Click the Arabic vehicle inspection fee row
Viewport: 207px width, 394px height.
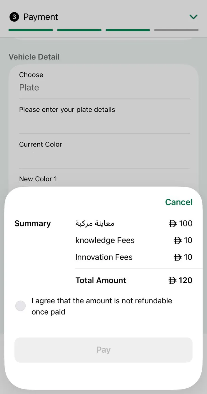click(x=95, y=224)
